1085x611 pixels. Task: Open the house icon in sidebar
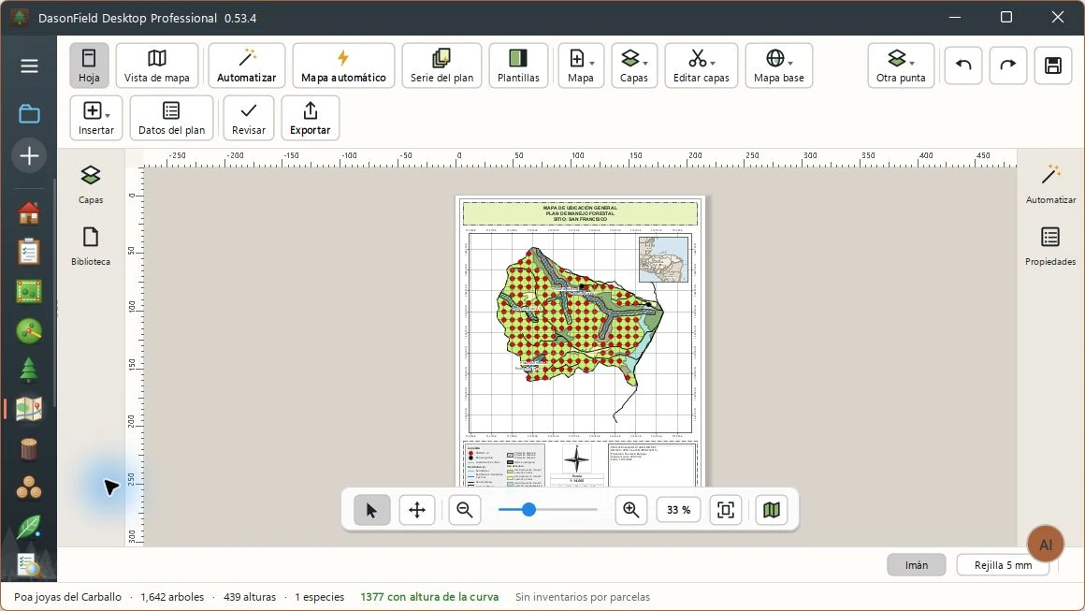(x=29, y=213)
